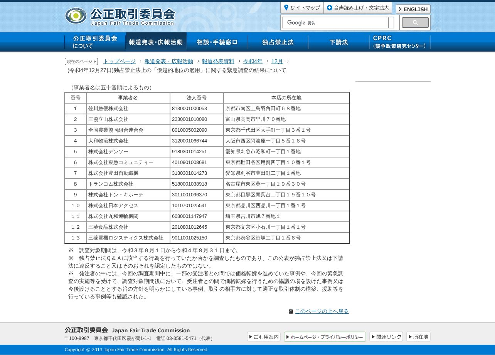Click the 法人番号 column header
This screenshot has height=355, width=495.
(197, 98)
